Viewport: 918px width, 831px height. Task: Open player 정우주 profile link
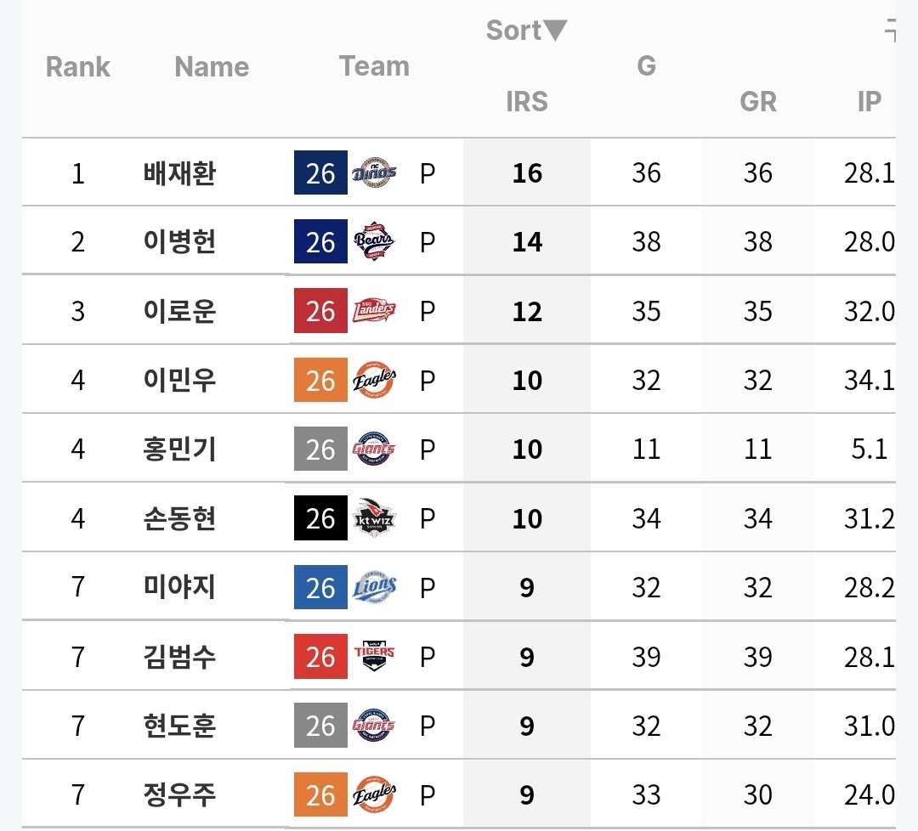(179, 794)
